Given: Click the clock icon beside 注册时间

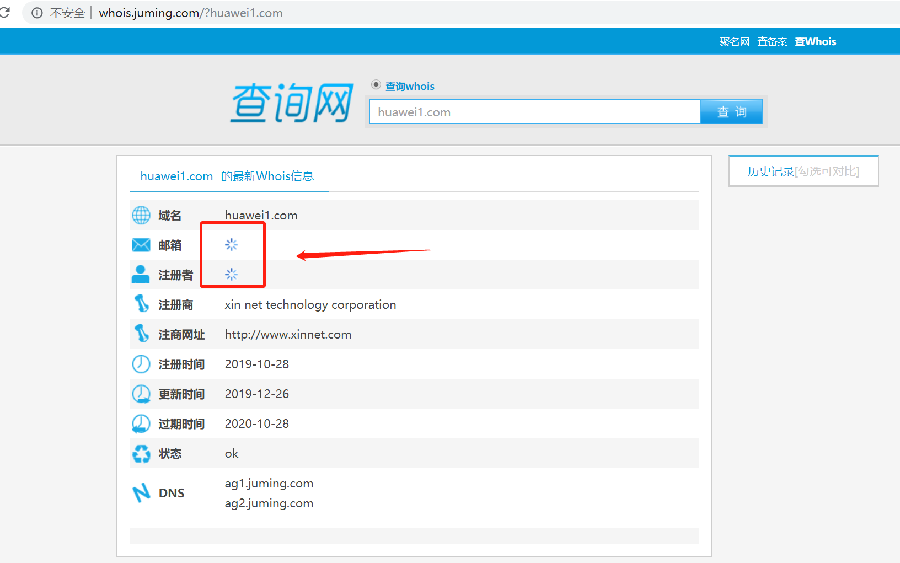Looking at the screenshot, I should click(141, 364).
